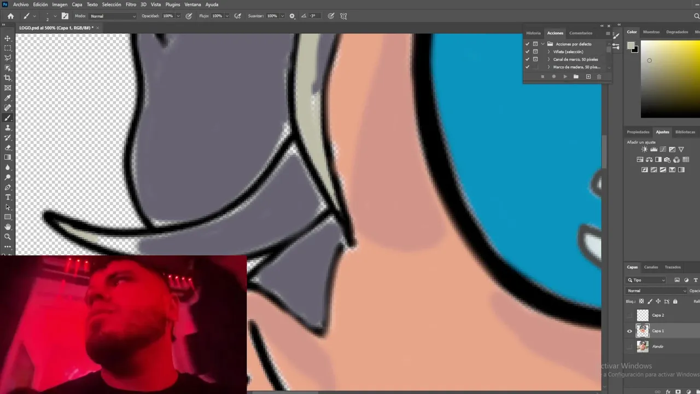Viewport: 700px width, 394px height.
Task: Add a Brightness/Contrast adjustment
Action: (644, 149)
